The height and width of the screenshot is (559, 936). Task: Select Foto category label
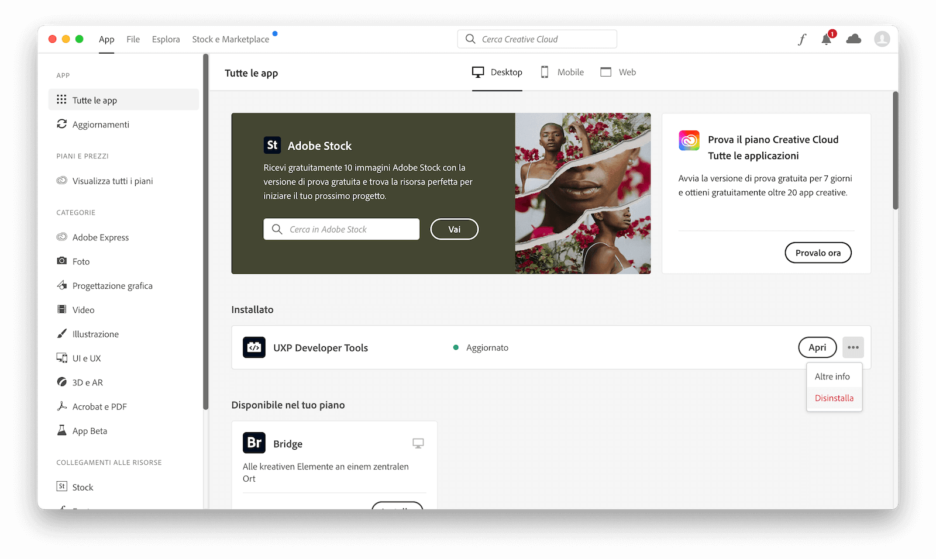[81, 261]
